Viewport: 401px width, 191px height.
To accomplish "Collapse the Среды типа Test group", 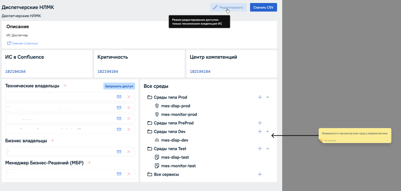I will (x=268, y=149).
